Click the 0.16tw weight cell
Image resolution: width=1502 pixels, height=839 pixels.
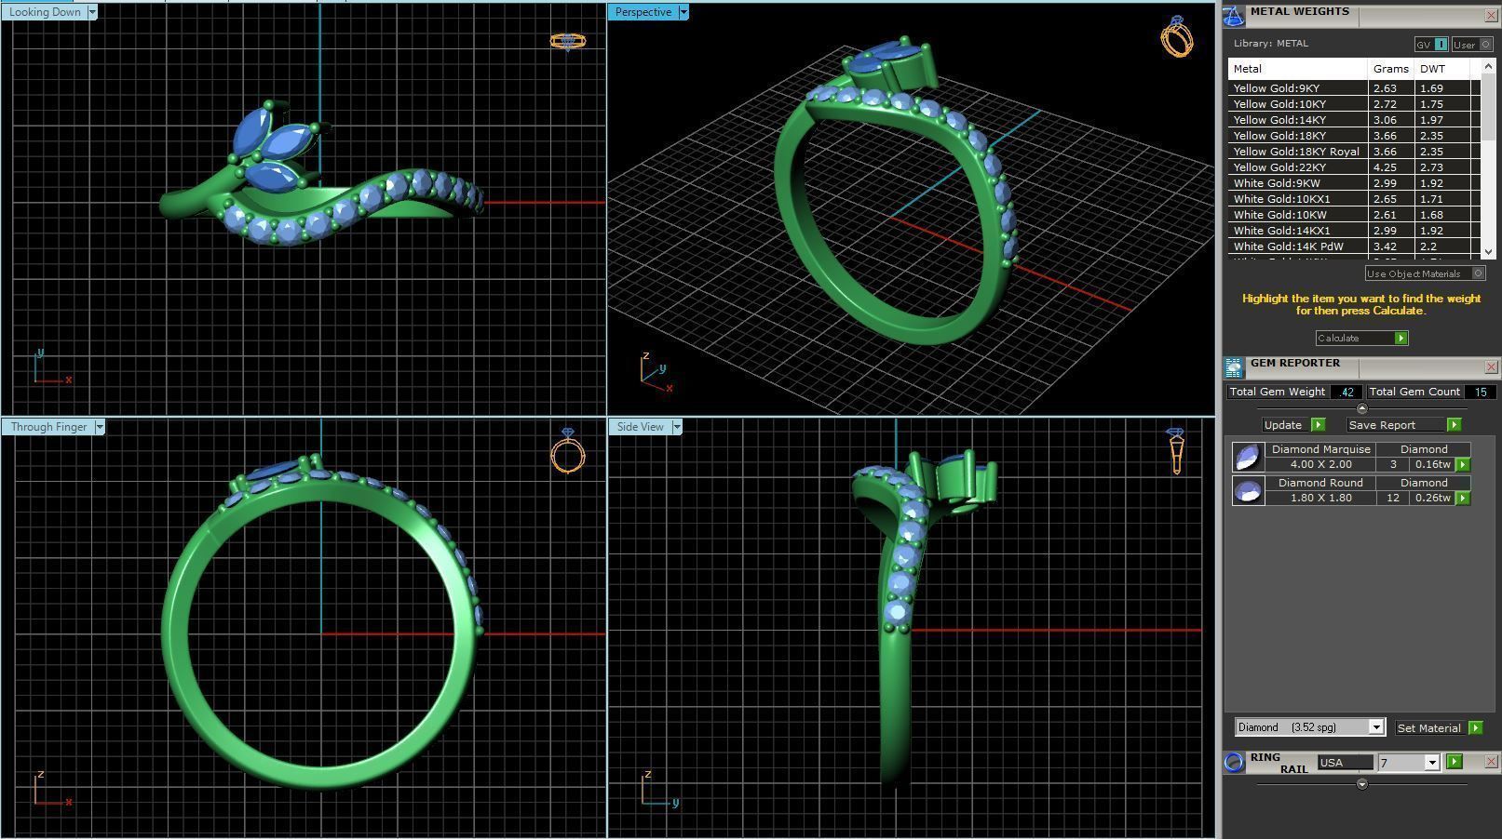click(x=1432, y=464)
